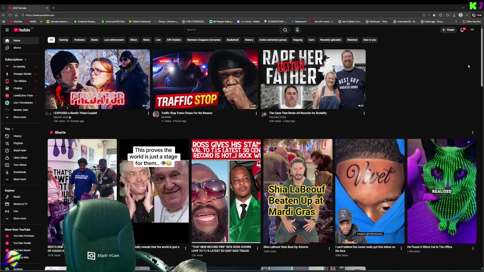Select the Basketball filter chip
This screenshot has width=484, height=272.
pos(233,40)
